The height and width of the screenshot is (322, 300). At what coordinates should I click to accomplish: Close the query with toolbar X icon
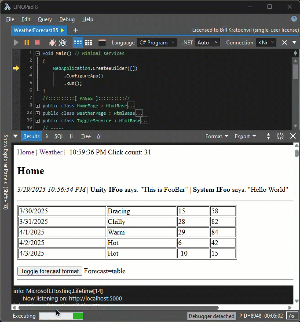click(285, 43)
